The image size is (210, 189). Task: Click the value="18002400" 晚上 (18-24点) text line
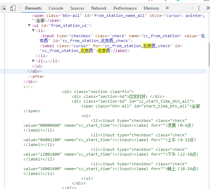coord(111,169)
